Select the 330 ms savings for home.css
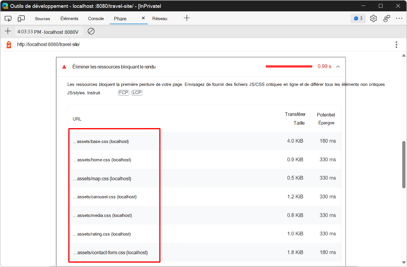 (328, 160)
